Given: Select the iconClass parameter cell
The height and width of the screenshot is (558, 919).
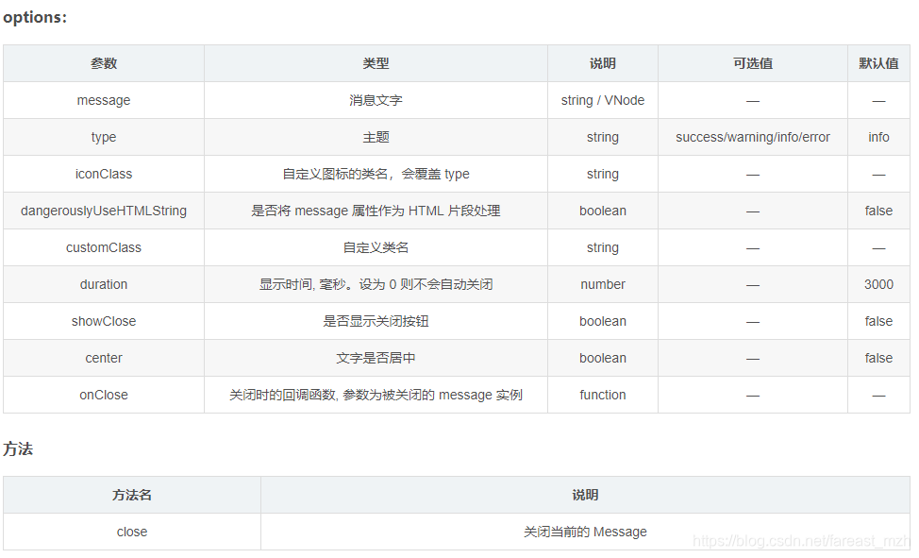Looking at the screenshot, I should 103,174.
